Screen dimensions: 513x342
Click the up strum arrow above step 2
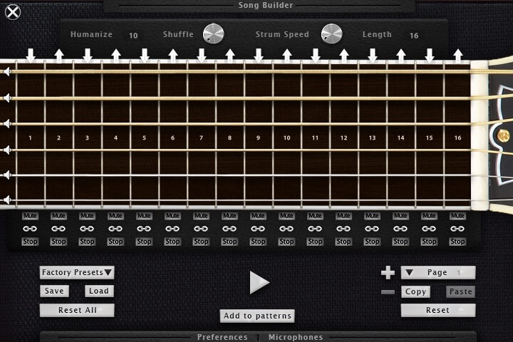tap(58, 55)
